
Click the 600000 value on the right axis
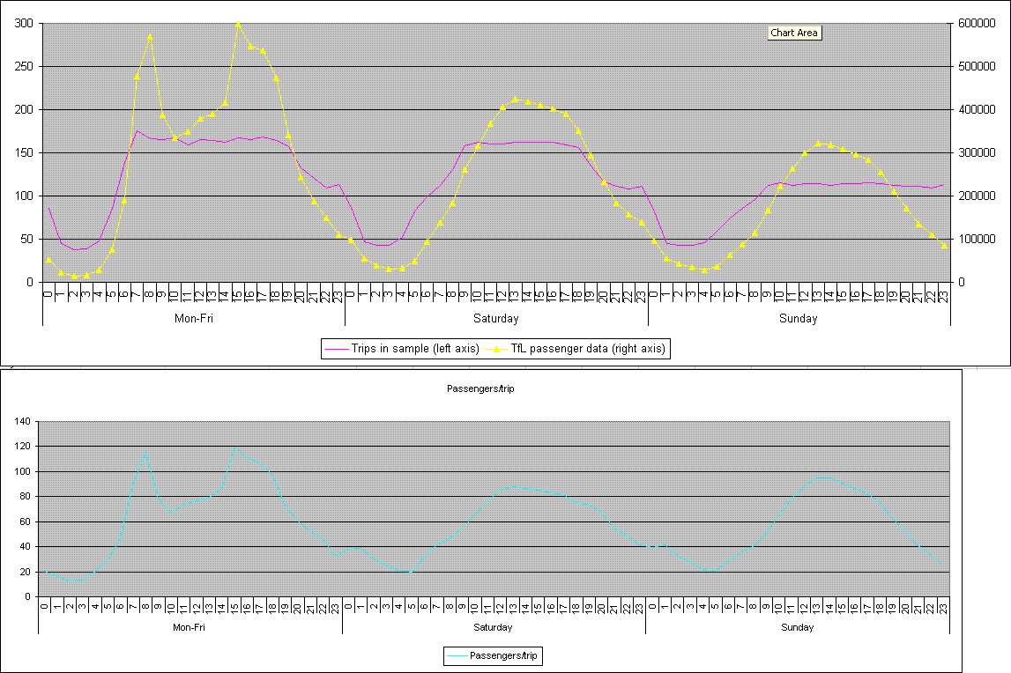click(x=978, y=24)
